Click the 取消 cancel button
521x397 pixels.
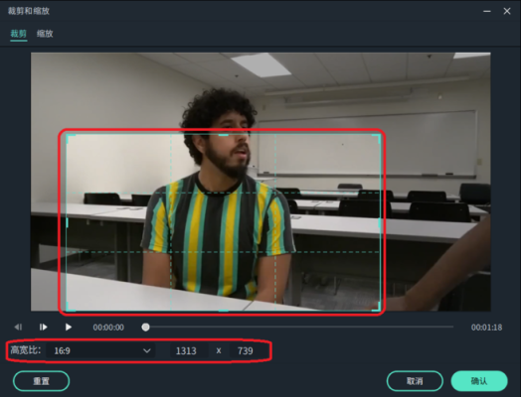(x=415, y=381)
